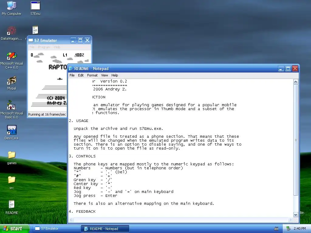The height and width of the screenshot is (233, 311).
Task: Launch Microsoft Visual C++ 6.0
Action: [12, 60]
